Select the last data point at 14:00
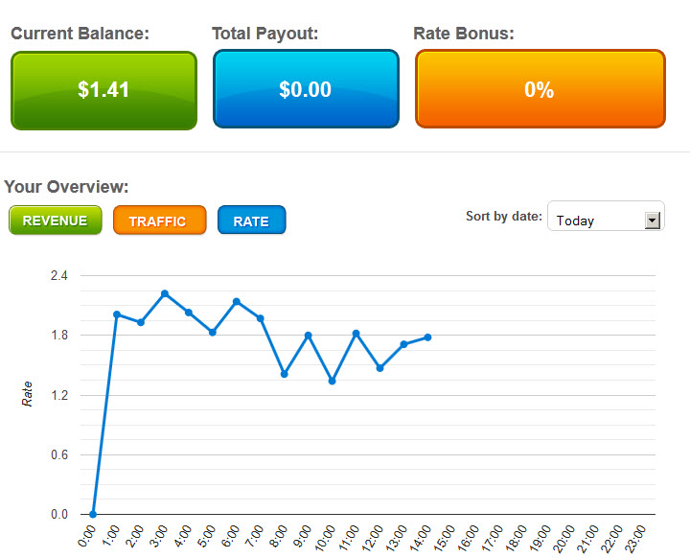 427,337
